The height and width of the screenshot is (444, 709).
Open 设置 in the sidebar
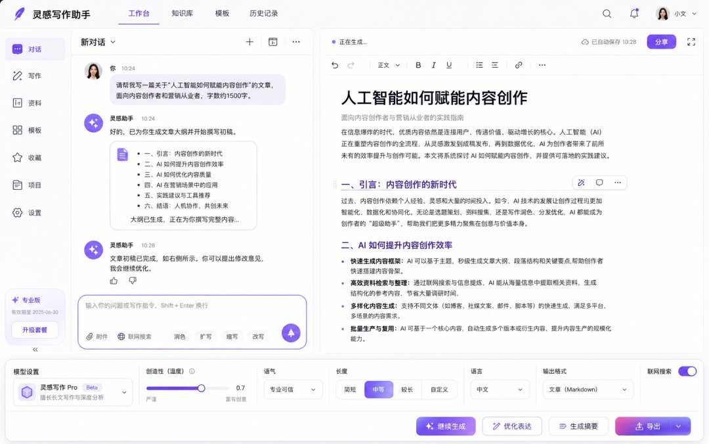click(35, 213)
